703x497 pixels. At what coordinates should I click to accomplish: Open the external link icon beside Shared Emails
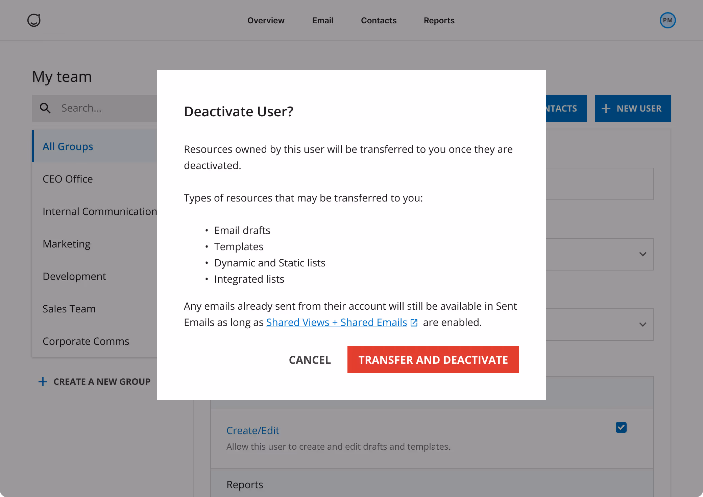(x=414, y=323)
